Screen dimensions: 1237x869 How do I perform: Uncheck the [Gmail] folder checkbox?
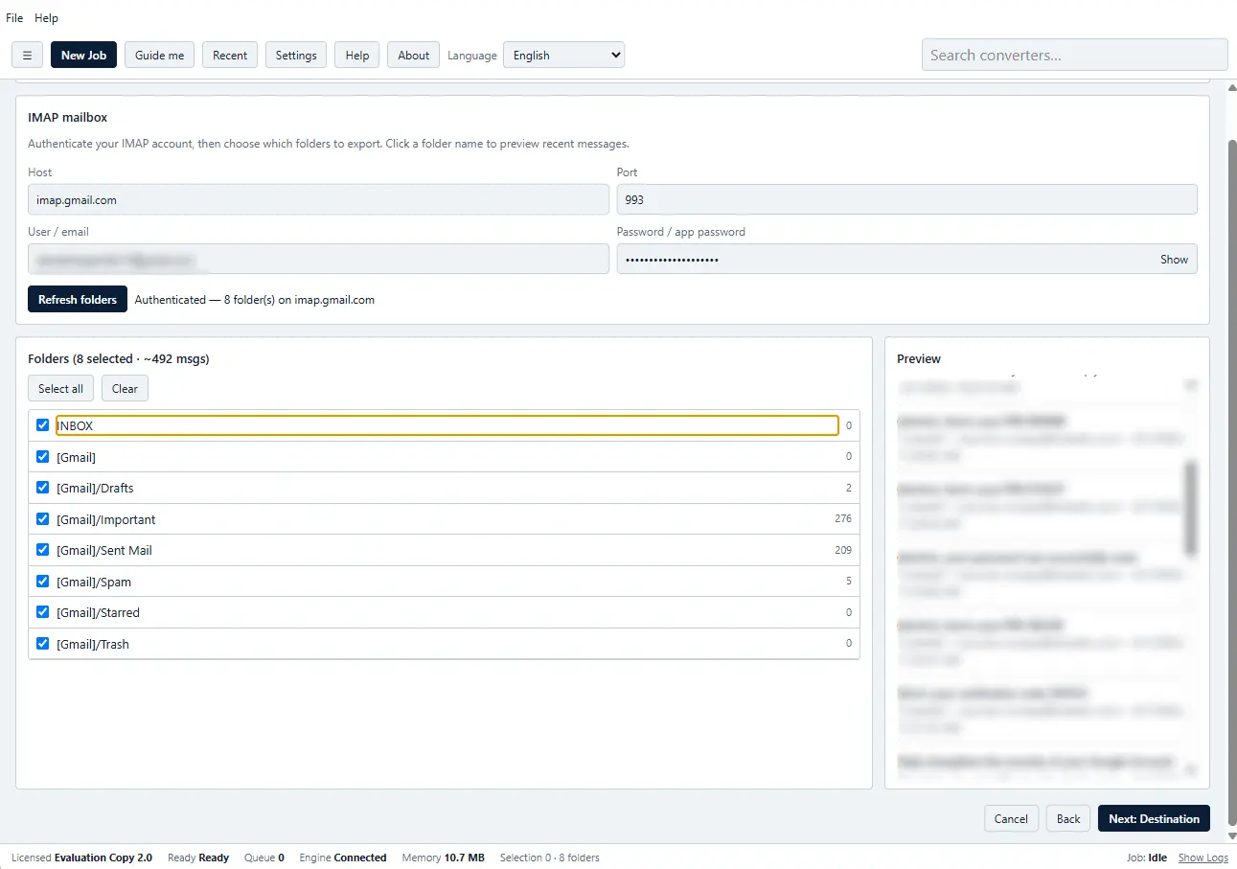[x=42, y=456]
